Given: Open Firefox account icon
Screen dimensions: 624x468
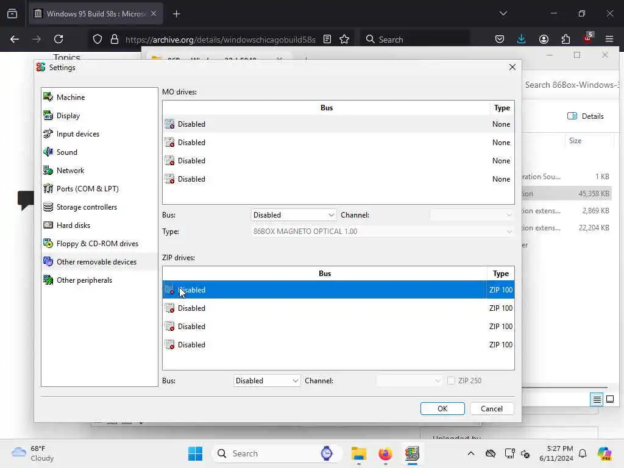Looking at the screenshot, I should click(544, 39).
